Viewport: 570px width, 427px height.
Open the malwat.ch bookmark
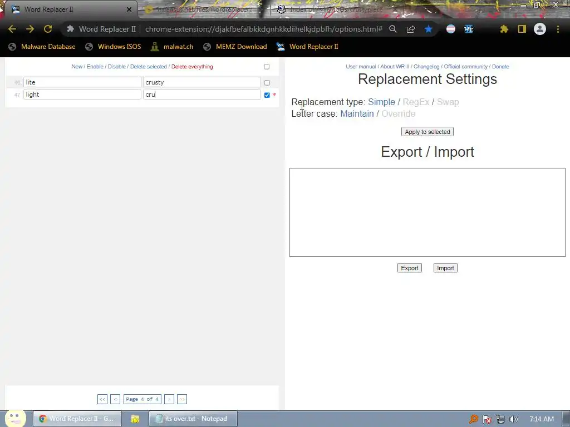click(x=172, y=47)
